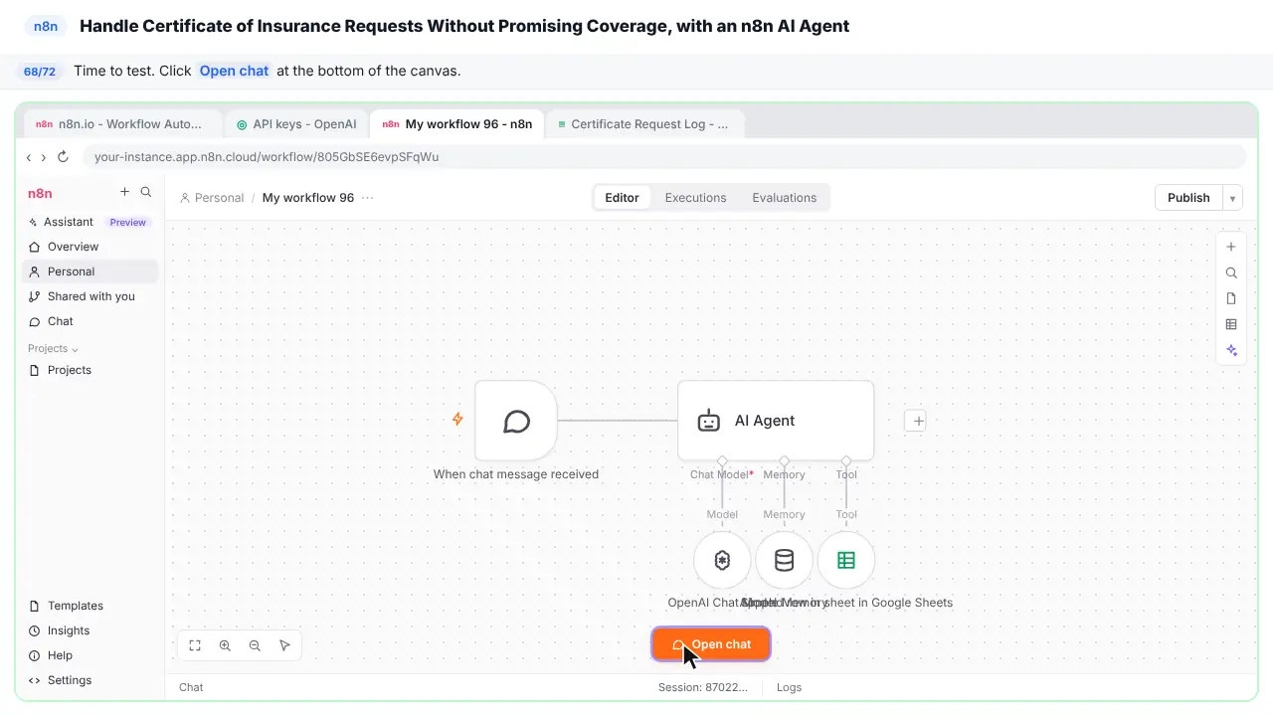Click the AI assistant sparkle icon on the right panel
The image size is (1273, 716).
[x=1231, y=350]
